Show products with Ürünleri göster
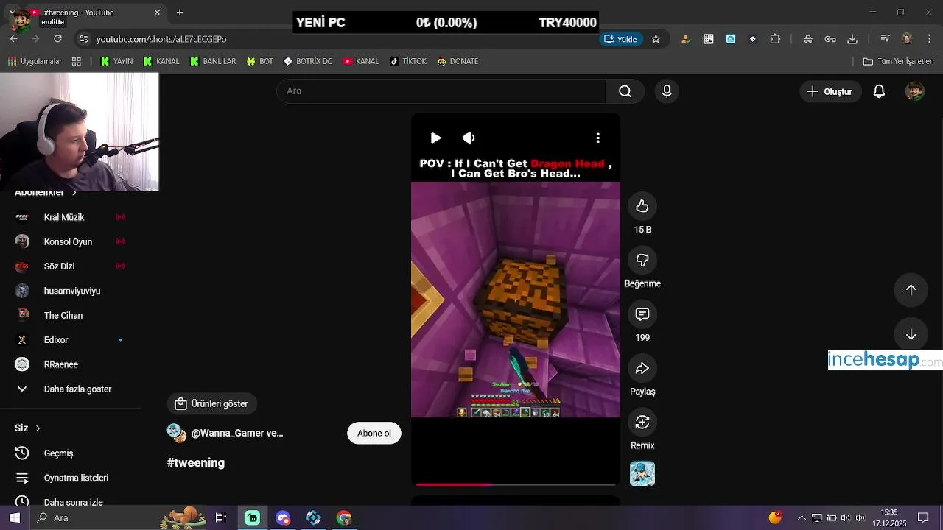Screen dimensions: 943x530 pyautogui.click(x=212, y=403)
